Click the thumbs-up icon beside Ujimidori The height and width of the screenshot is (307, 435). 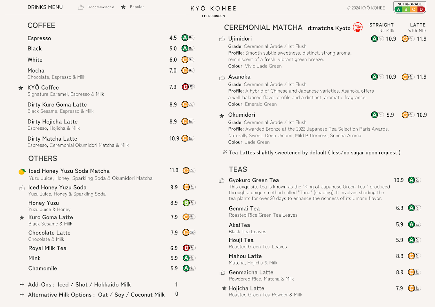(222, 39)
